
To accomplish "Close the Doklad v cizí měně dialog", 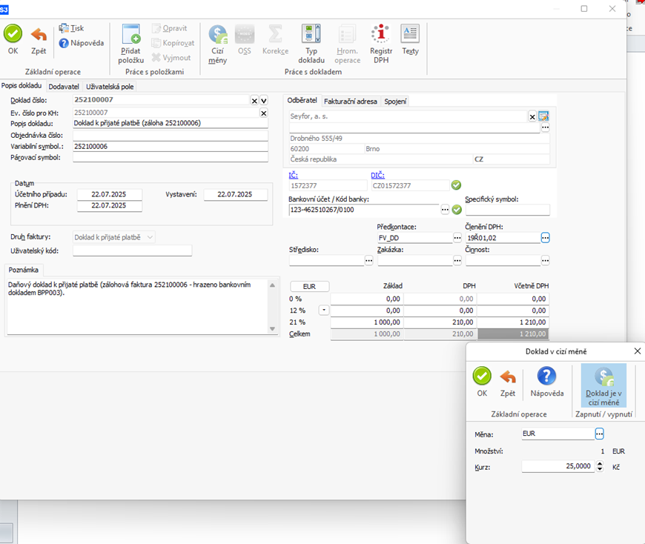I will tap(637, 351).
